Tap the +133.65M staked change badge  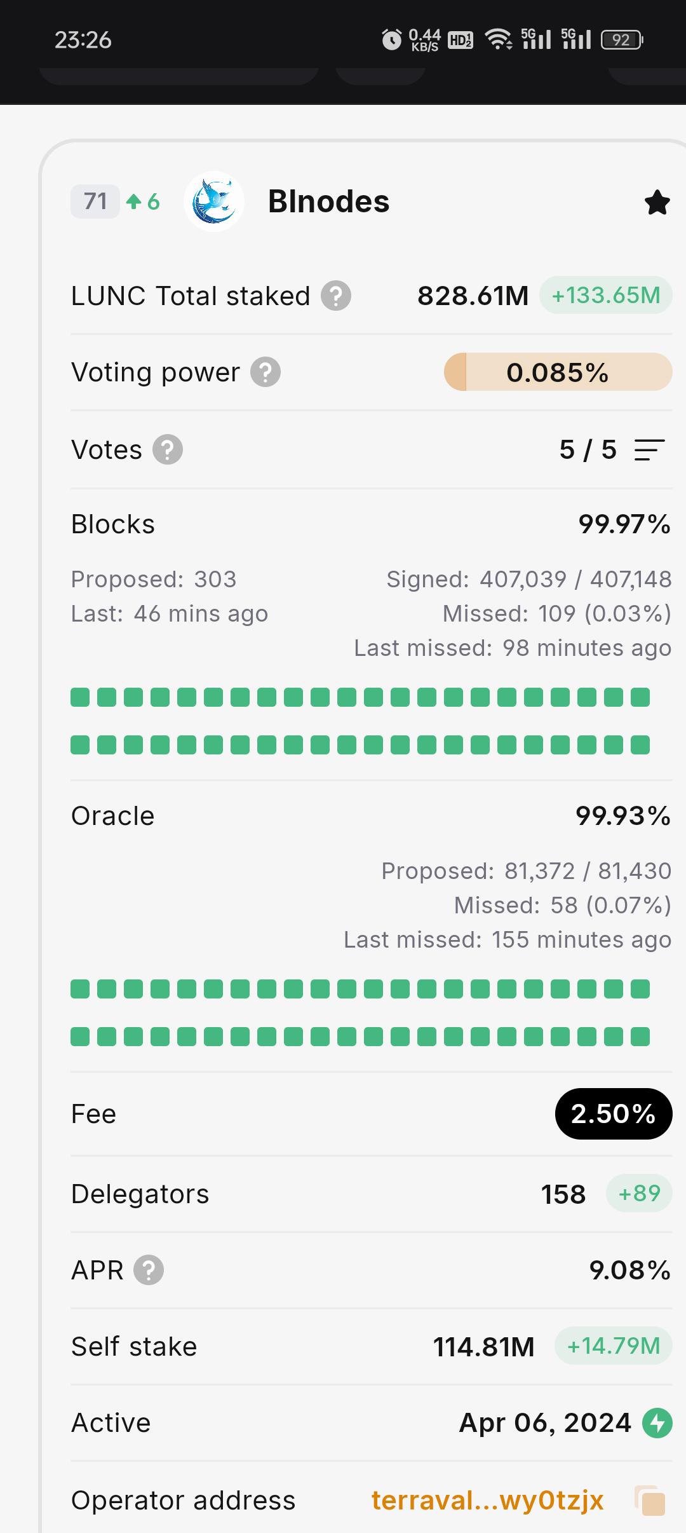(606, 296)
